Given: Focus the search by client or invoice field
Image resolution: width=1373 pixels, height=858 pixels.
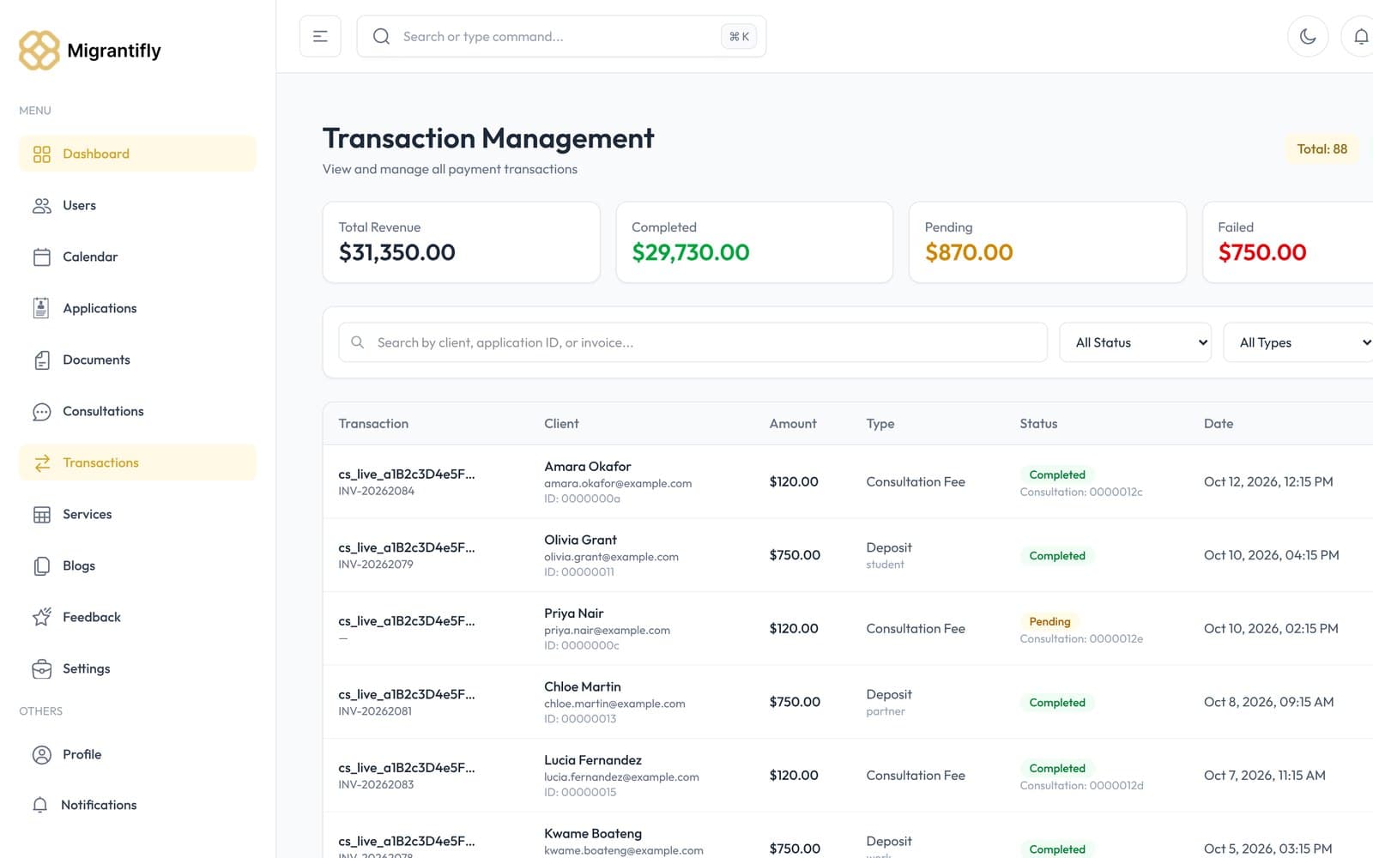Looking at the screenshot, I should 693,342.
